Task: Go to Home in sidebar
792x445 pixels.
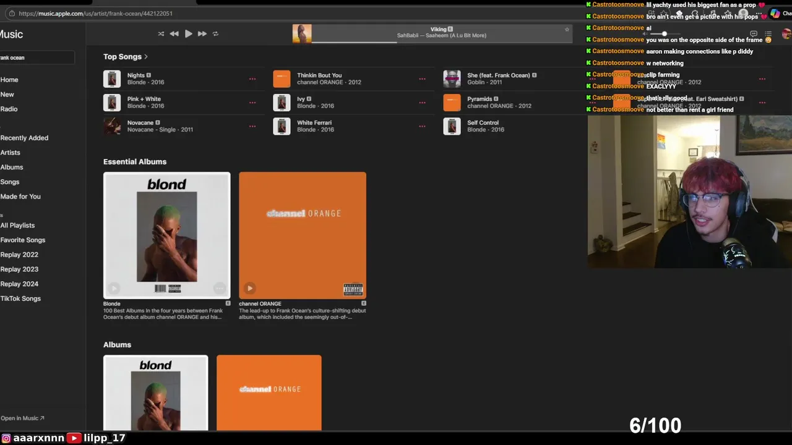Action: [x=9, y=80]
